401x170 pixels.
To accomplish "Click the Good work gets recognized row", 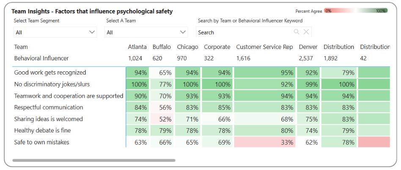I will 50,73.
